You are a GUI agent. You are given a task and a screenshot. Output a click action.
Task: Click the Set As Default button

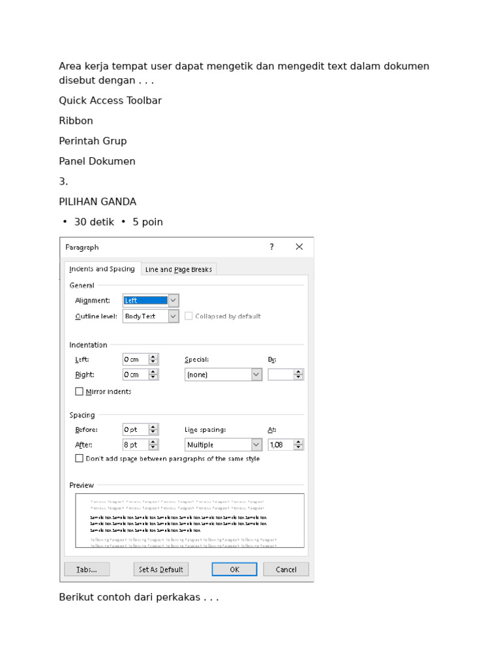[161, 569]
